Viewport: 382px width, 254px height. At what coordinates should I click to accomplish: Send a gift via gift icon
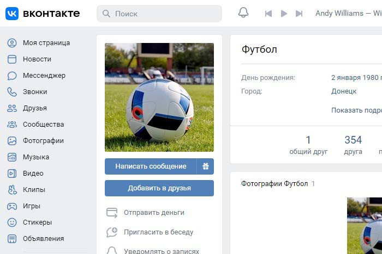(206, 166)
